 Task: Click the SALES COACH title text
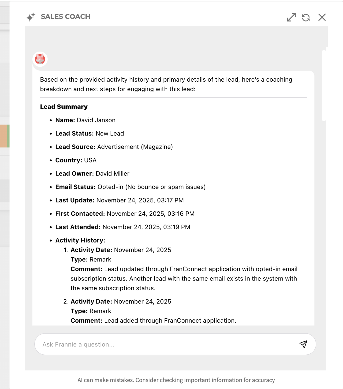(65, 16)
